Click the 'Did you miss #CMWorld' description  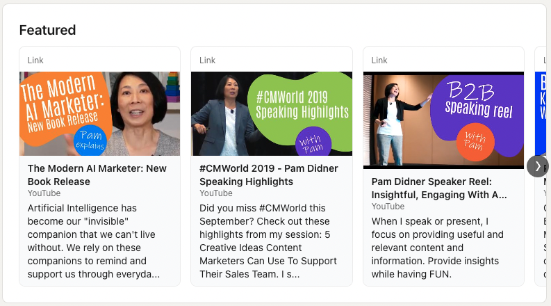(x=268, y=241)
